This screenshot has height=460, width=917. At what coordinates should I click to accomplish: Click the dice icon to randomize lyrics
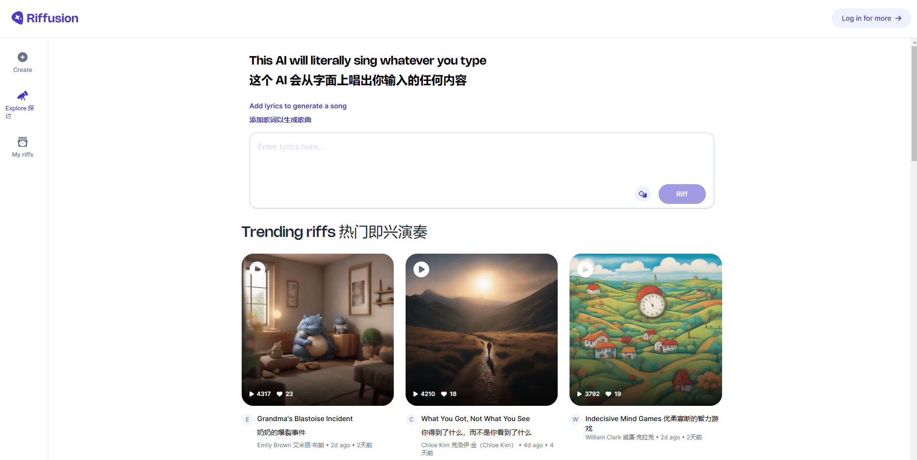pyautogui.click(x=642, y=194)
